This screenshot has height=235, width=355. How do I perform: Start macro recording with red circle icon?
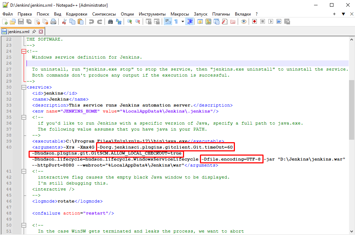point(254,22)
